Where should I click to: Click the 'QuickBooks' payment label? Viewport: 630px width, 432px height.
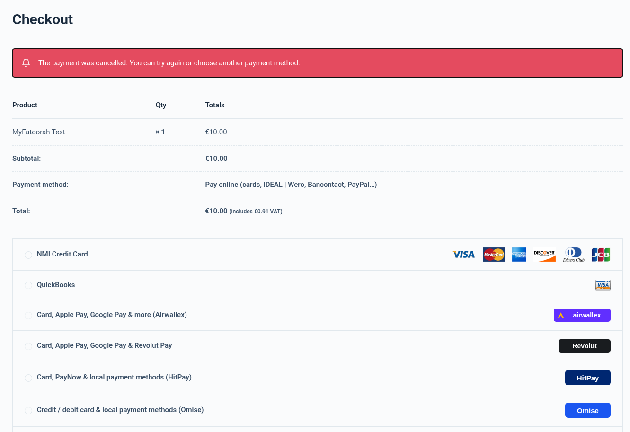tap(56, 285)
